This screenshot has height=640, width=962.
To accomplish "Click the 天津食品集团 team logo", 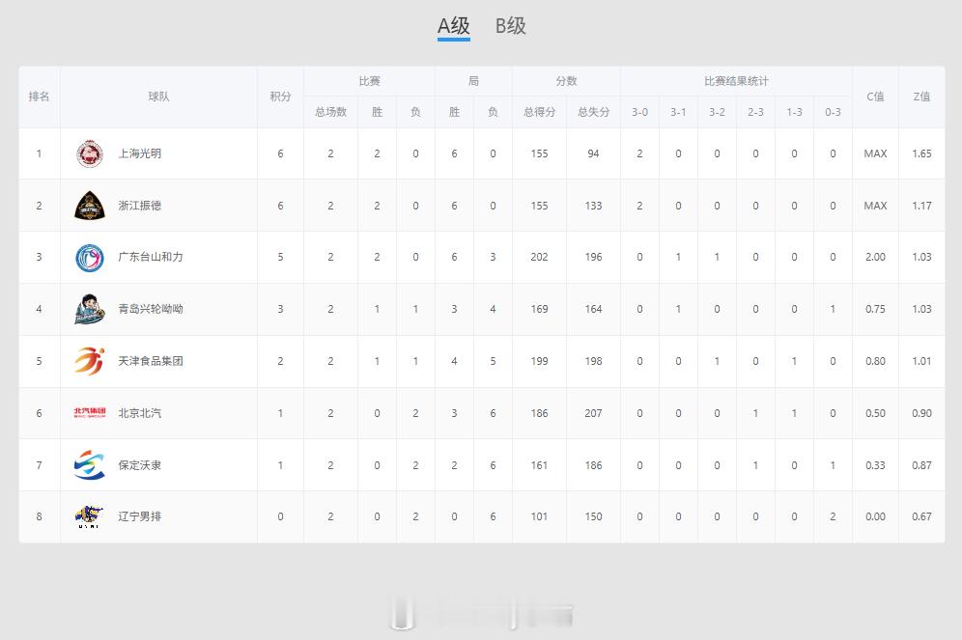I will (90, 361).
